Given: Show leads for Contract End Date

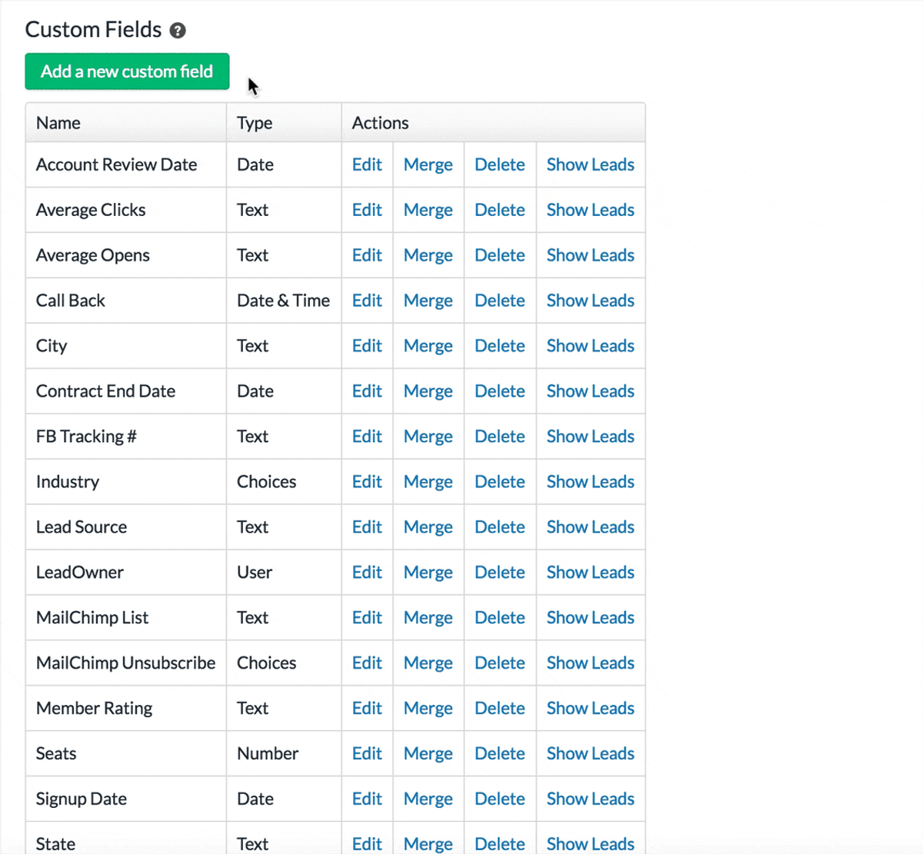Looking at the screenshot, I should [x=591, y=391].
